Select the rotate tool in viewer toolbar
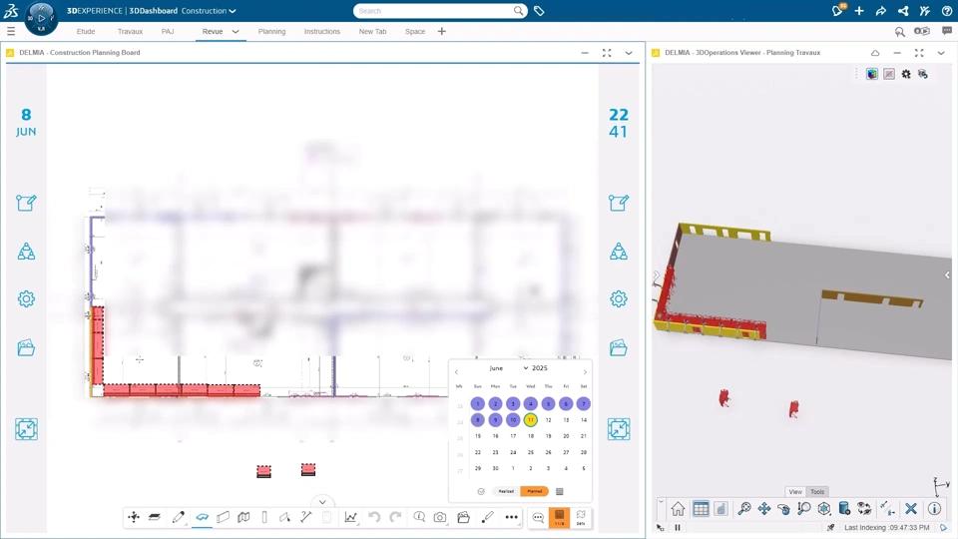This screenshot has height=539, width=958. 784,508
